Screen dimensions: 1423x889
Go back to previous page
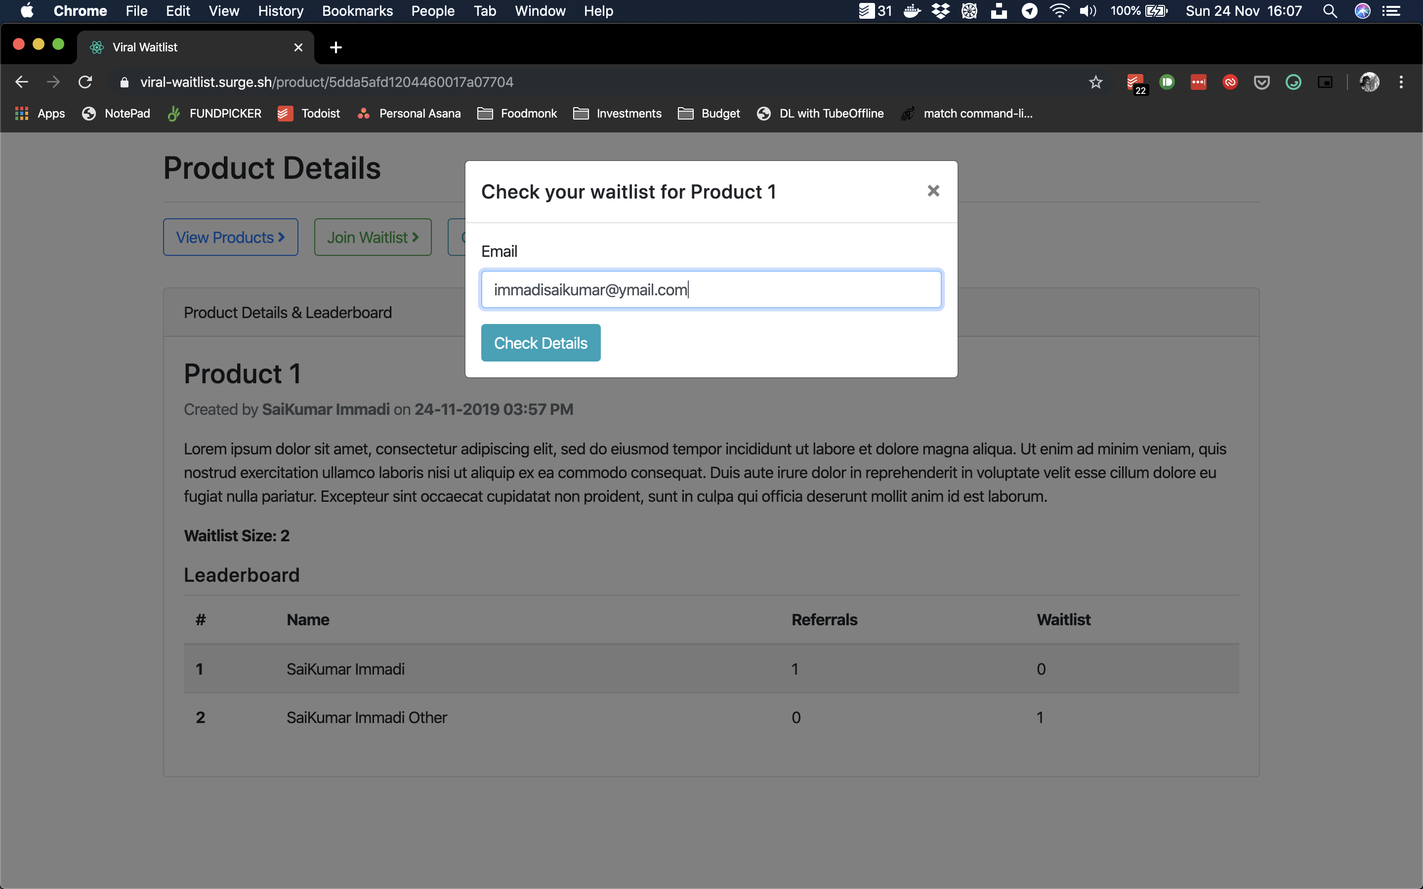[x=22, y=82]
